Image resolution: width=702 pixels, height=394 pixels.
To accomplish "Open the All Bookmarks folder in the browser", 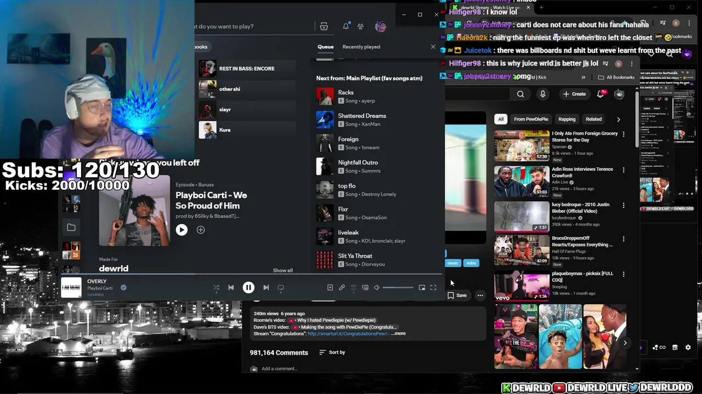I will 616,77.
